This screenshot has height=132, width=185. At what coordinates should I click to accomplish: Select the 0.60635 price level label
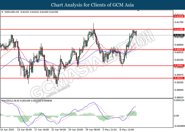pyautogui.click(x=179, y=50)
